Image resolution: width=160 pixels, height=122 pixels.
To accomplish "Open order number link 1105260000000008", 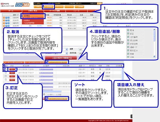I will coord(46,73).
